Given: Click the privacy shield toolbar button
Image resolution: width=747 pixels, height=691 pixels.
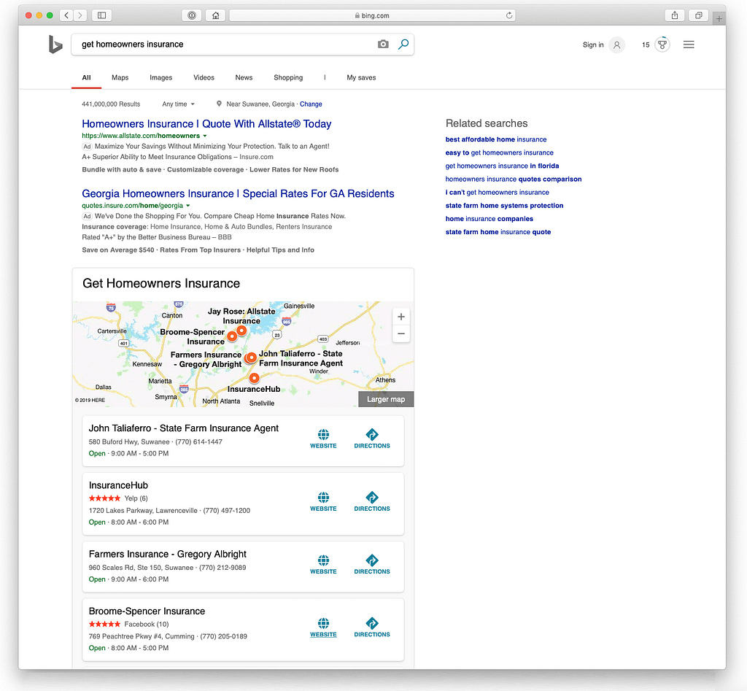Looking at the screenshot, I should tap(192, 15).
